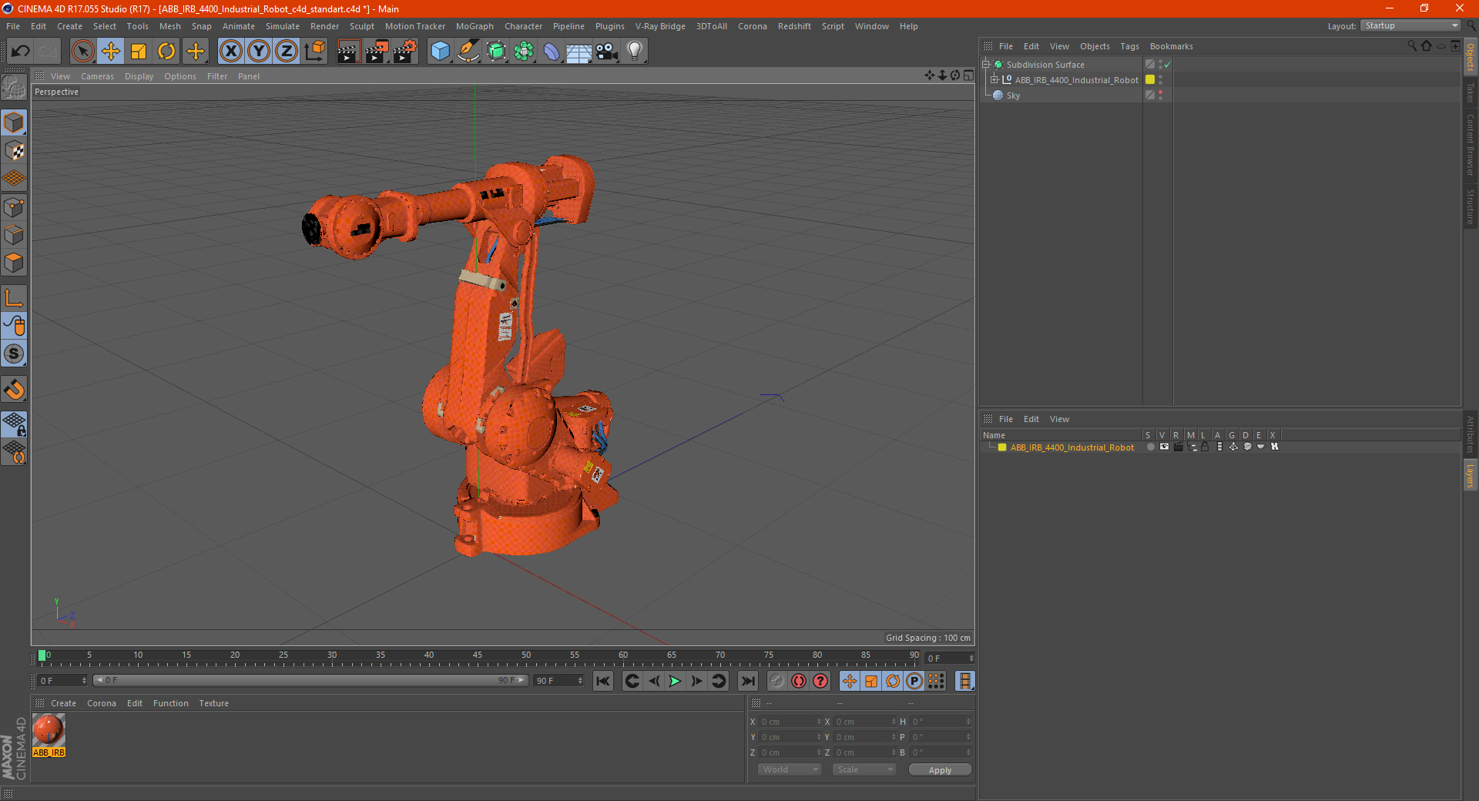The width and height of the screenshot is (1479, 801).
Task: Switch to Points mode
Action: (14, 207)
